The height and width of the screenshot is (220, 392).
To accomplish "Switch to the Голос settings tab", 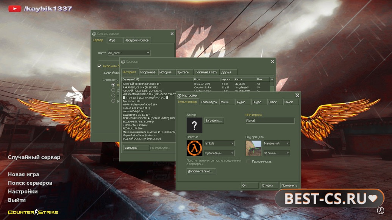I will (275, 102).
